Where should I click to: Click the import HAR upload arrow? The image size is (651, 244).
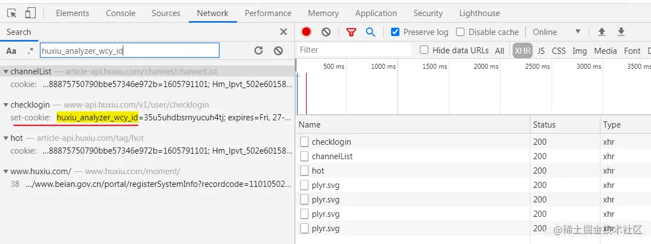tap(601, 32)
